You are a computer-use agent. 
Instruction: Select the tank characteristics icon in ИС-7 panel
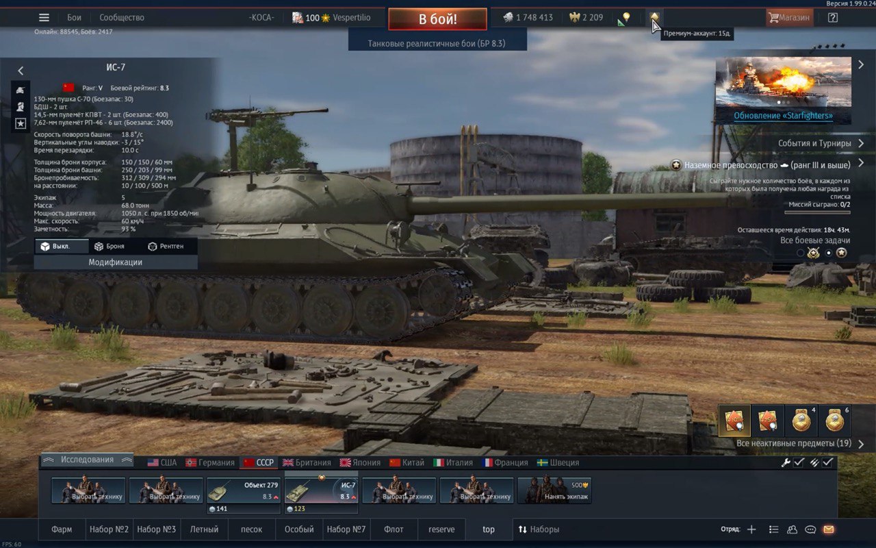21,90
